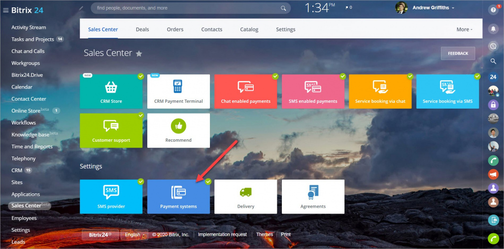Open Chat enabled payments tile
Viewport: 504px width, 249px height.
pos(245,92)
